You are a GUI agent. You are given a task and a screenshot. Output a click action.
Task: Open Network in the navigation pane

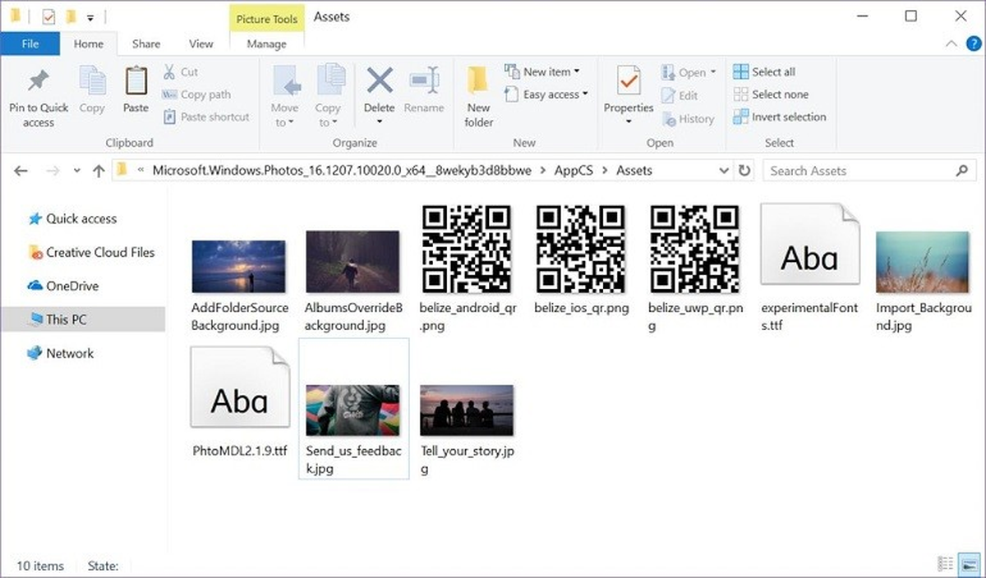[x=61, y=353]
